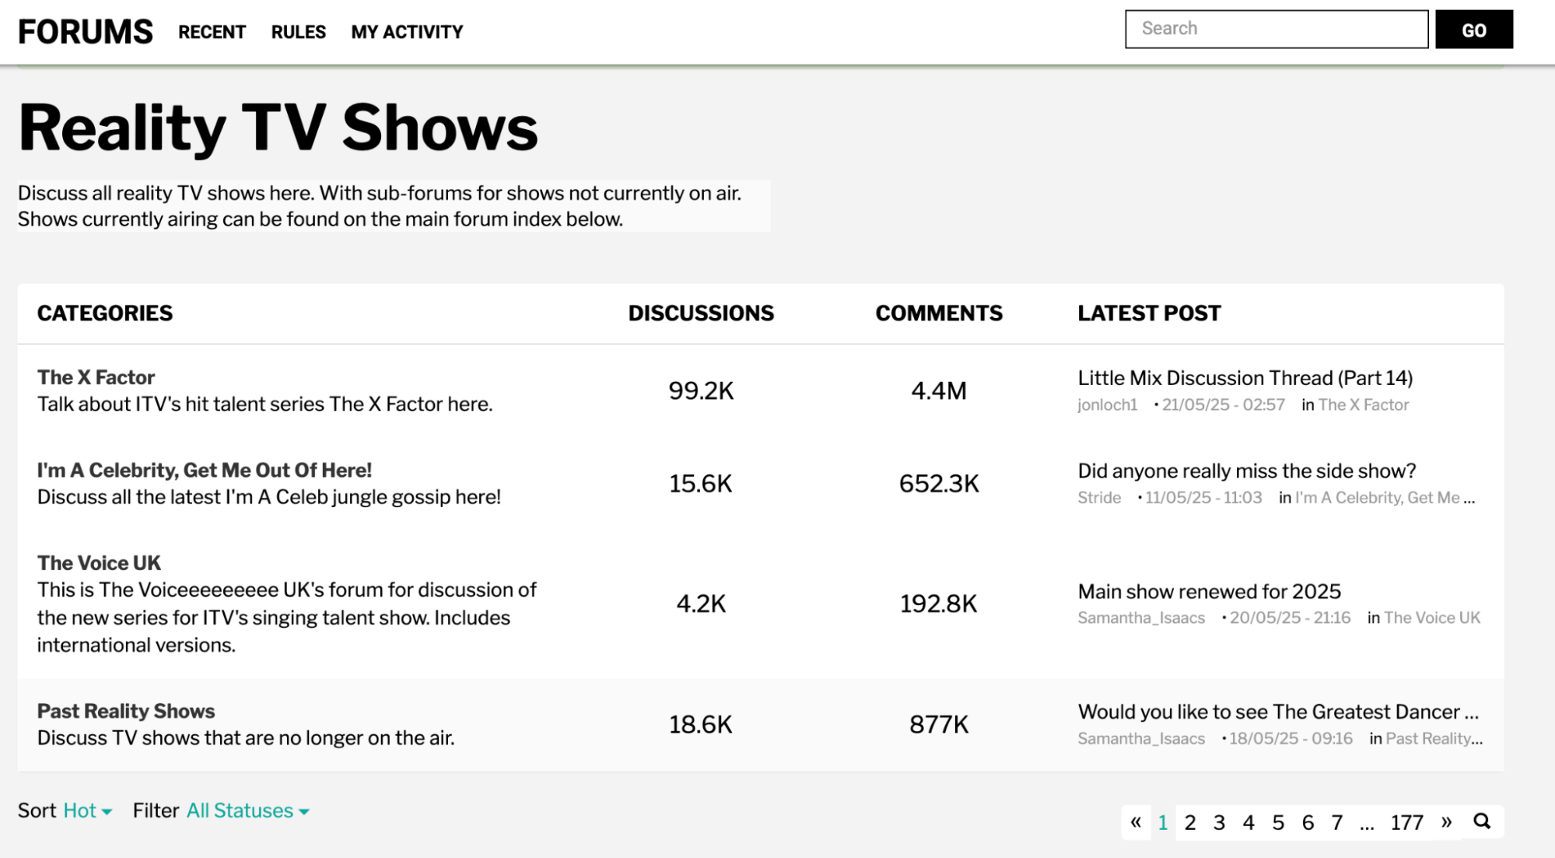The image size is (1555, 858).
Task: Go to page 7
Action: click(1336, 822)
